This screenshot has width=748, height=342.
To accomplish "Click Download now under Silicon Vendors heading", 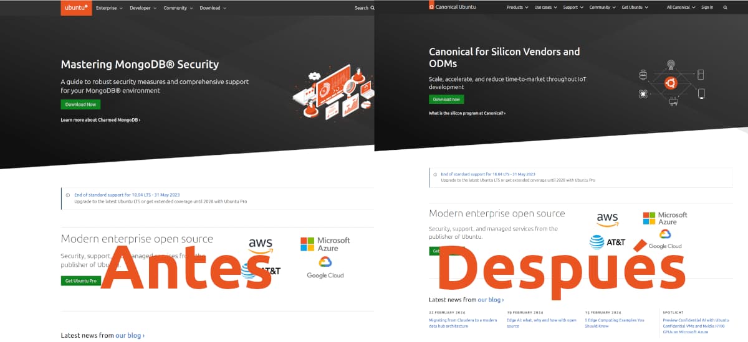I will (446, 99).
